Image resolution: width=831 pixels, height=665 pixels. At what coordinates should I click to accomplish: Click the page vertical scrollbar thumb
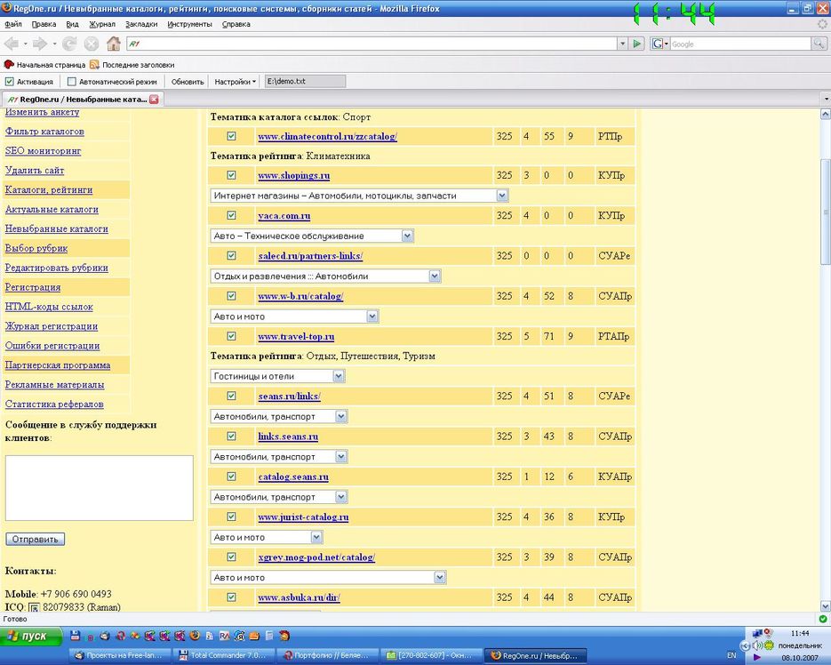825,211
